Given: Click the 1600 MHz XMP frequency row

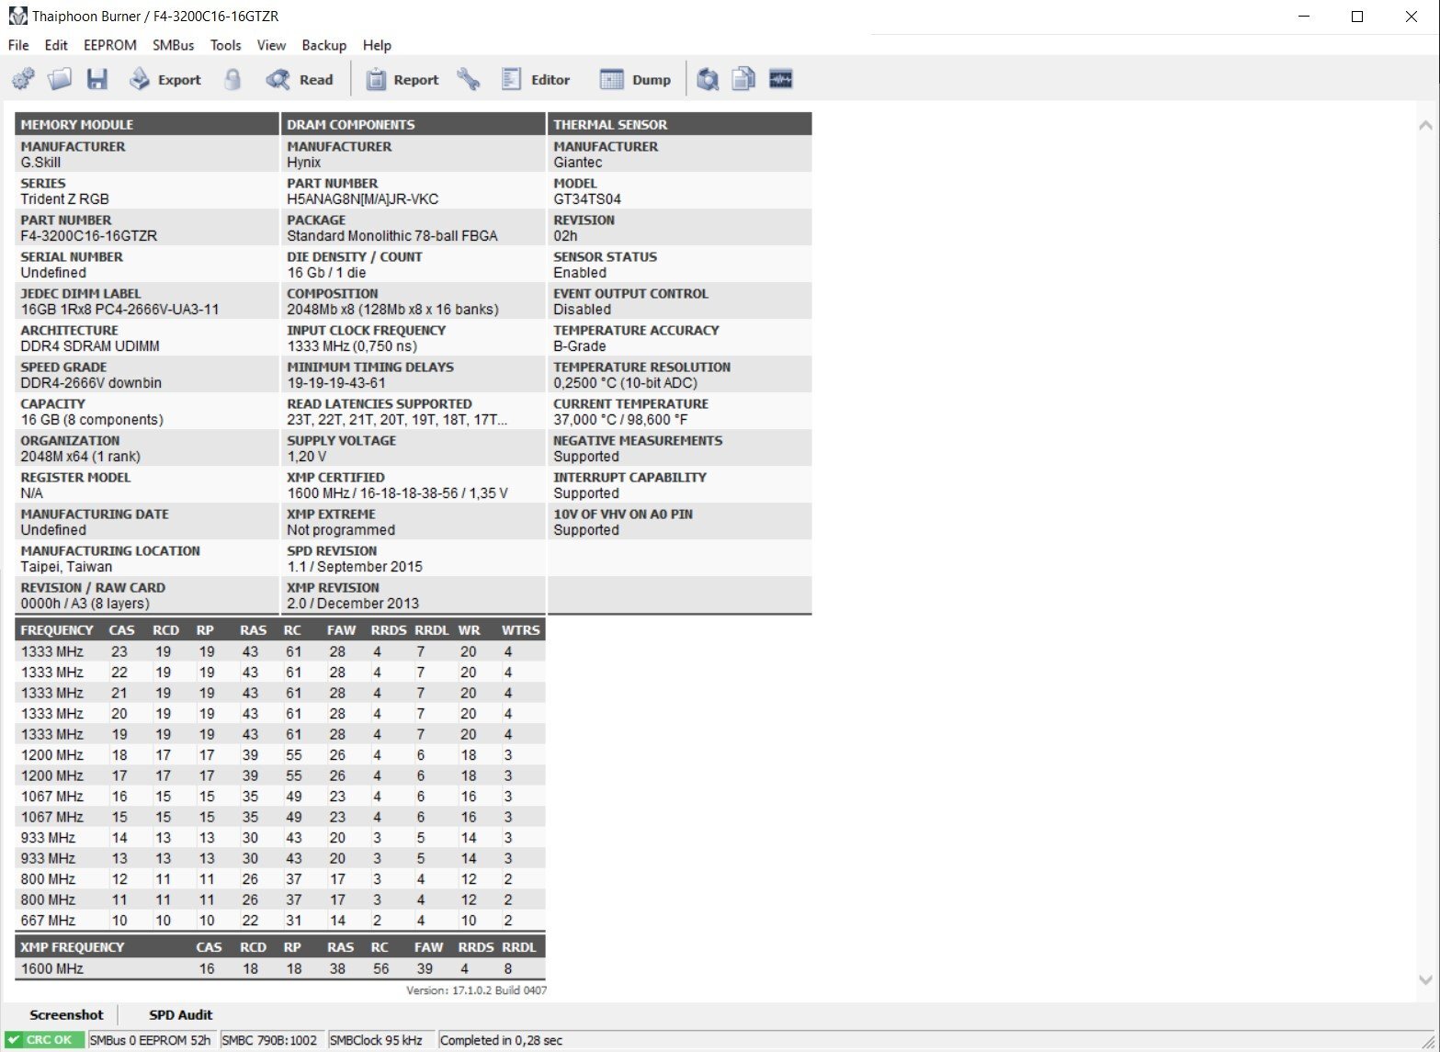Looking at the screenshot, I should pos(280,968).
